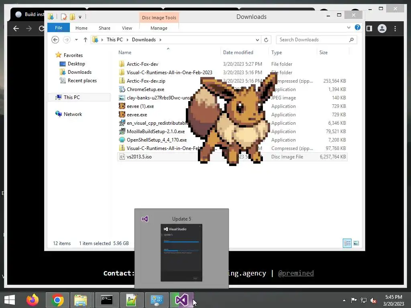
Task: Go up one folder level
Action: coord(85,40)
